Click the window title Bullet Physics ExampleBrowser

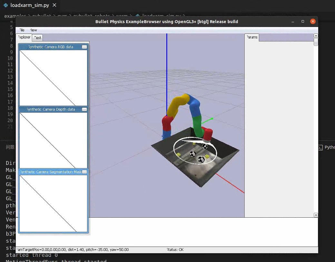pos(167,22)
